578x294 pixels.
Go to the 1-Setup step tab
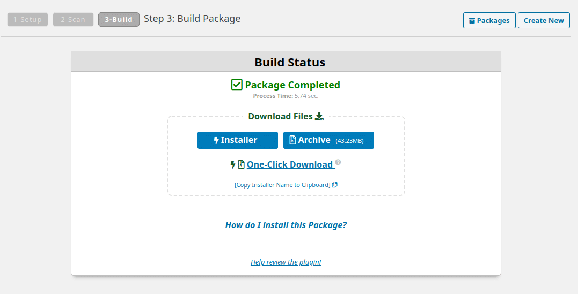click(27, 20)
